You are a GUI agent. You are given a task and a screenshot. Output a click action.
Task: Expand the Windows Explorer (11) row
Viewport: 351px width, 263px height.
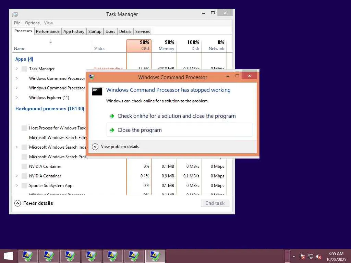coord(16,98)
